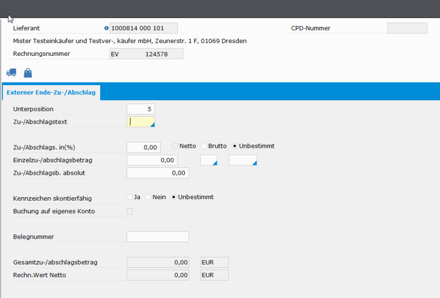Select Unbestimmt for Zu-/Abschlags. in(%)

235,146
